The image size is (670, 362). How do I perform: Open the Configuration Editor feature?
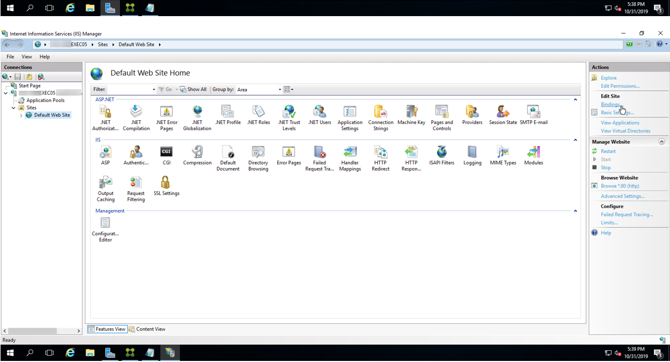105,229
